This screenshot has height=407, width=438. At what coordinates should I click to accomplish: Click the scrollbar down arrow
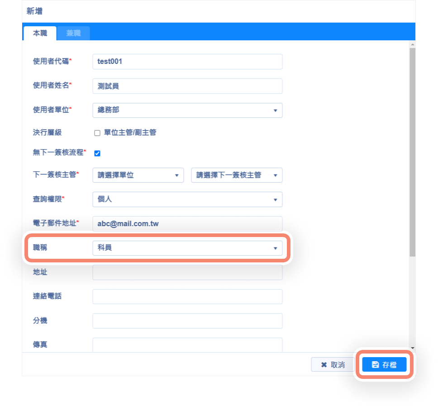coord(413,348)
